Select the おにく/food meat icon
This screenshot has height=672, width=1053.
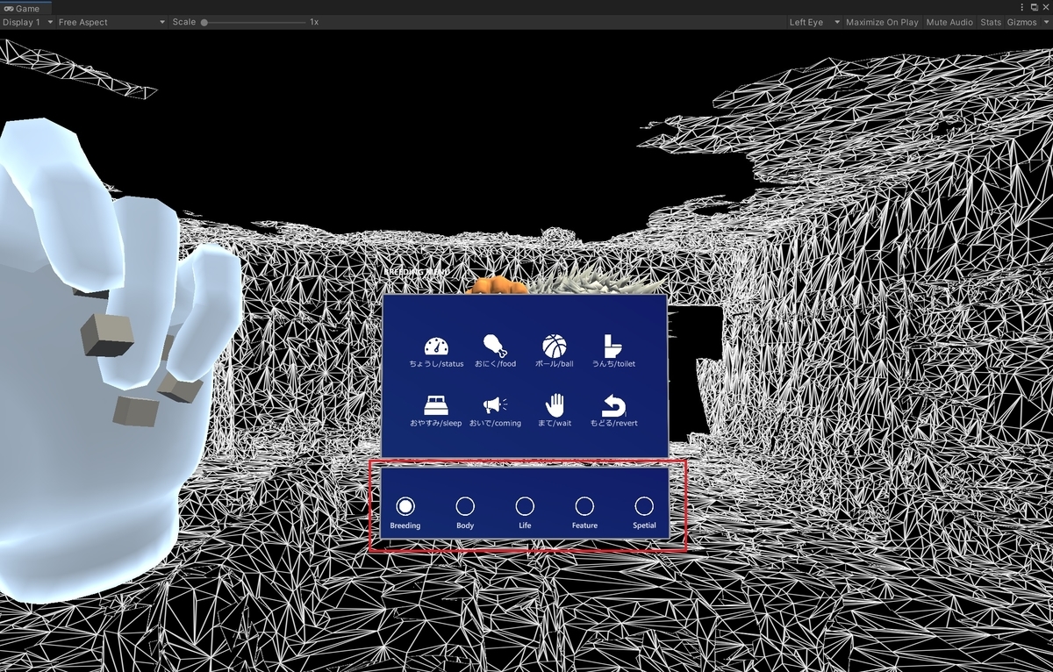495,345
